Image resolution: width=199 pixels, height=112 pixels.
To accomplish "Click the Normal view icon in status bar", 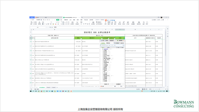I will tap(143, 89).
